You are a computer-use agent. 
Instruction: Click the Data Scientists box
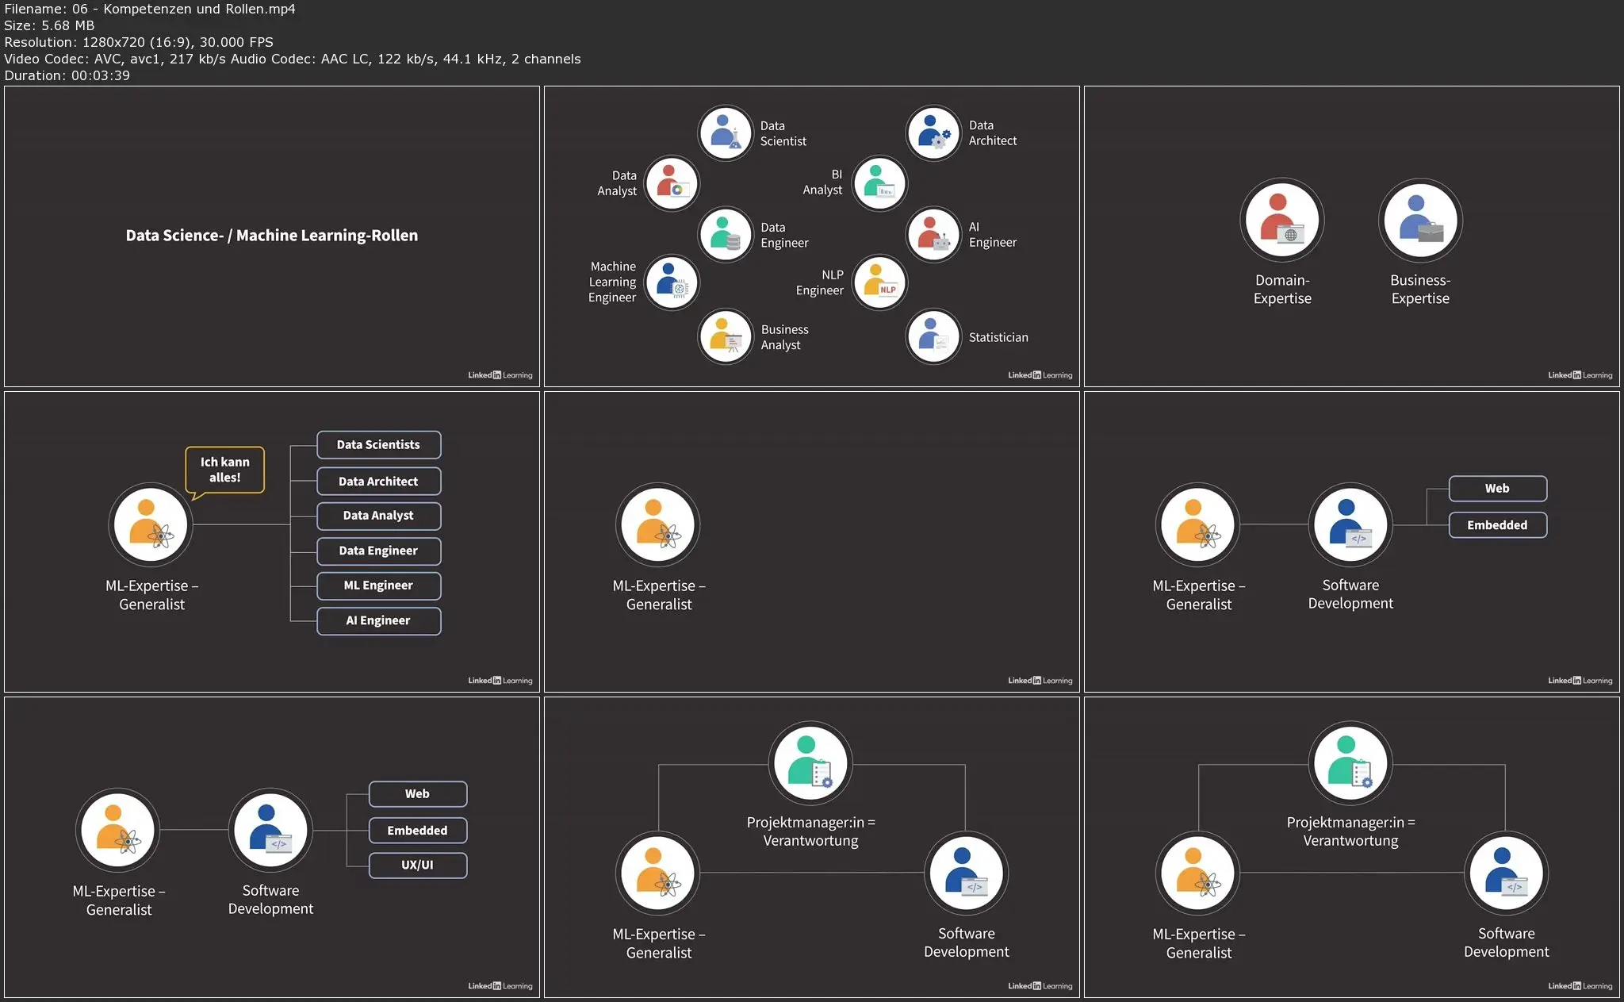click(x=378, y=444)
